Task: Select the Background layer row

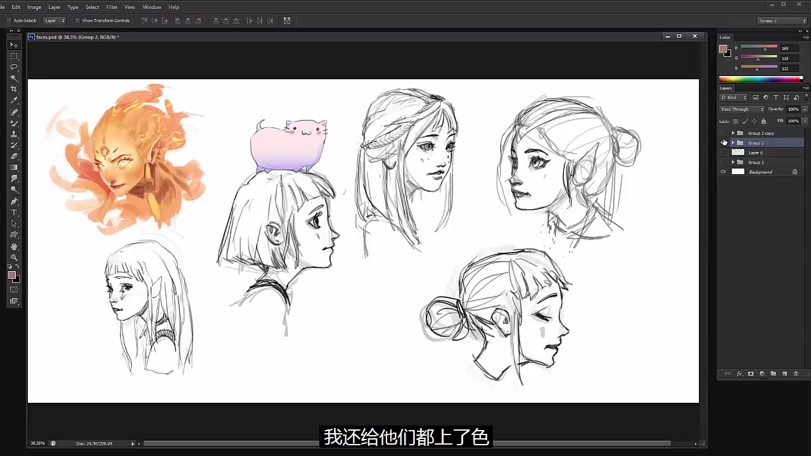Action: (x=761, y=172)
